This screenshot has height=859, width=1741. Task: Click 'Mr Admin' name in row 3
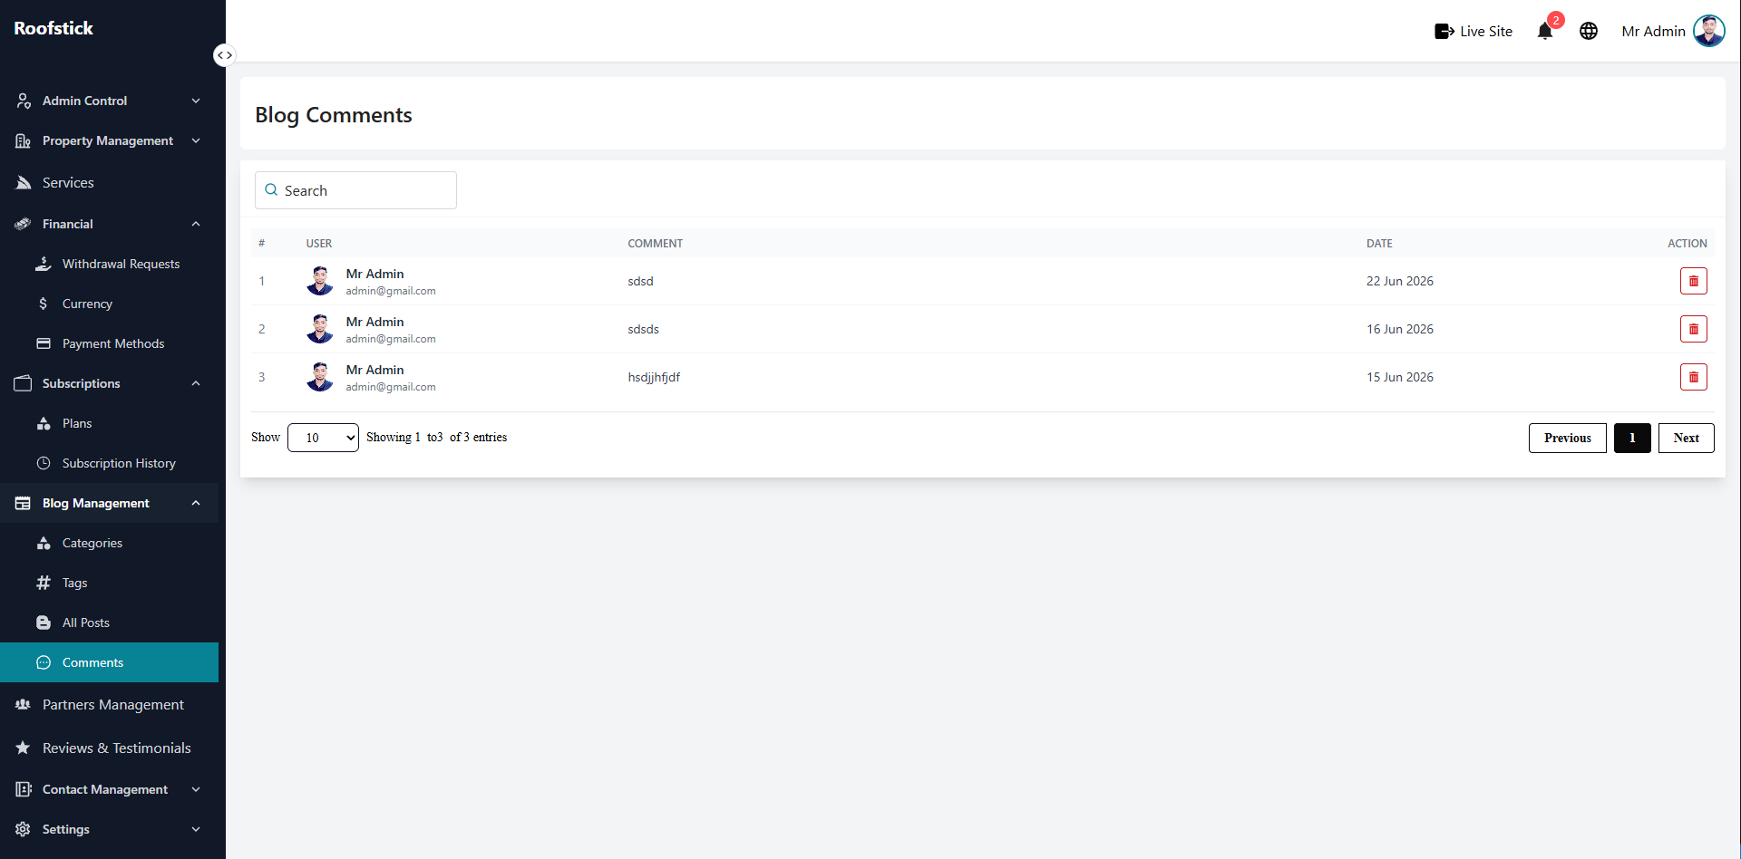click(x=374, y=370)
